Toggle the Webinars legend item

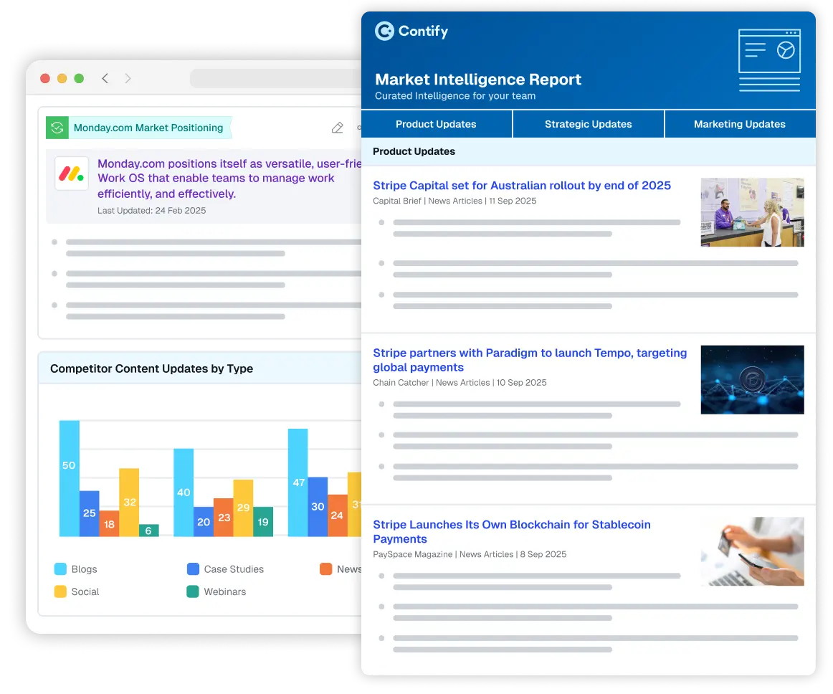pyautogui.click(x=216, y=592)
